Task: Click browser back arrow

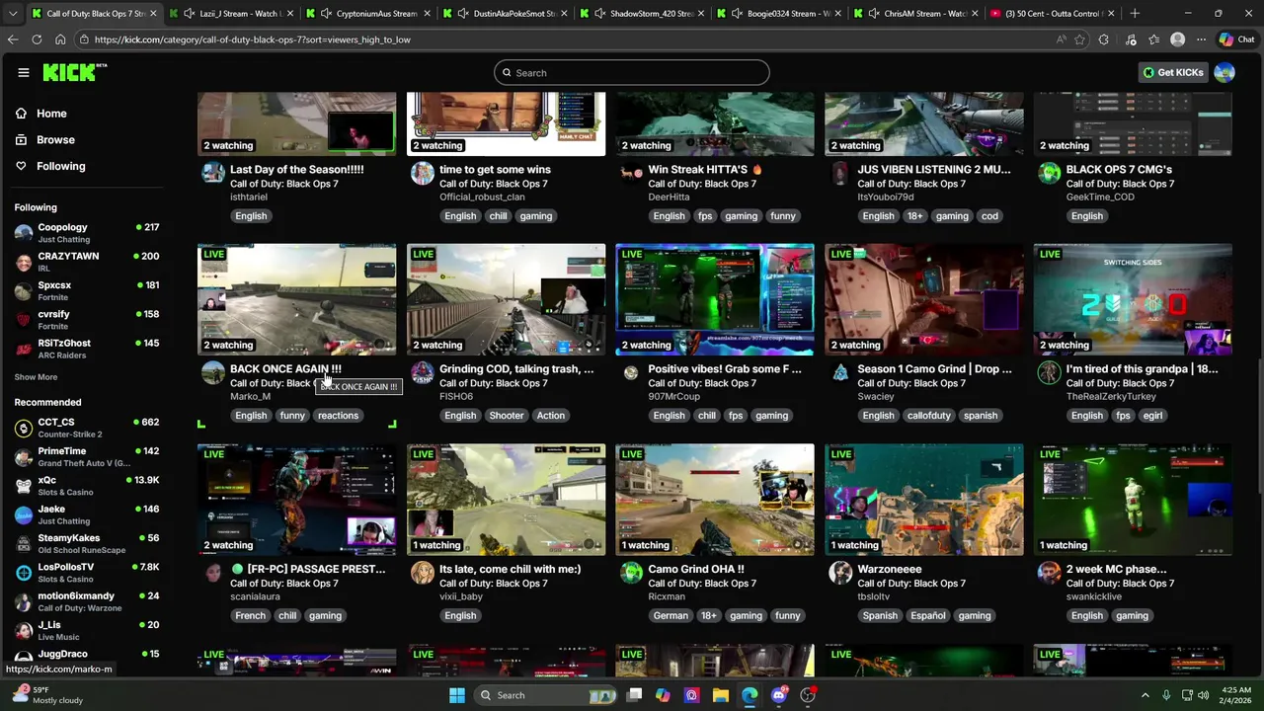Action: coord(13,39)
